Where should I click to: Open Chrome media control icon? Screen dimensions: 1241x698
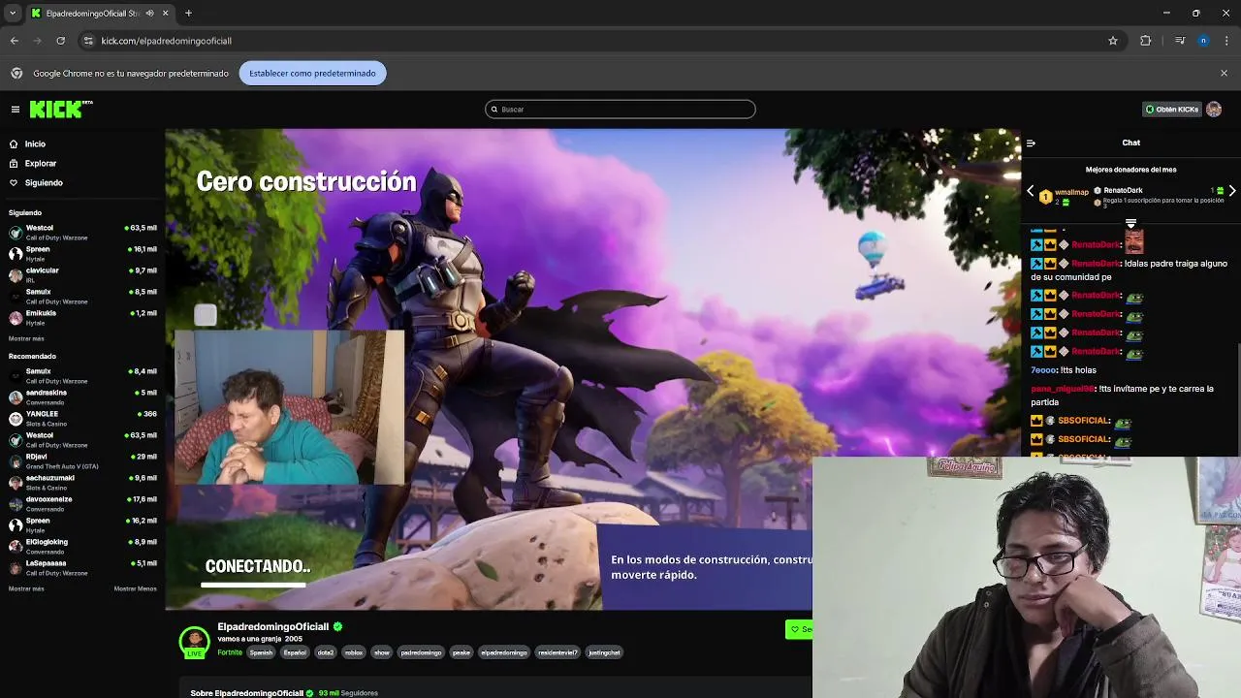click(x=1180, y=41)
